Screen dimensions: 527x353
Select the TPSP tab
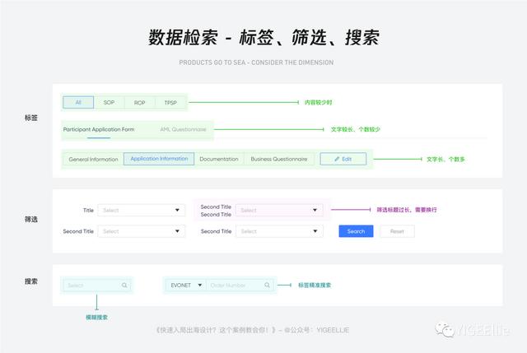170,102
